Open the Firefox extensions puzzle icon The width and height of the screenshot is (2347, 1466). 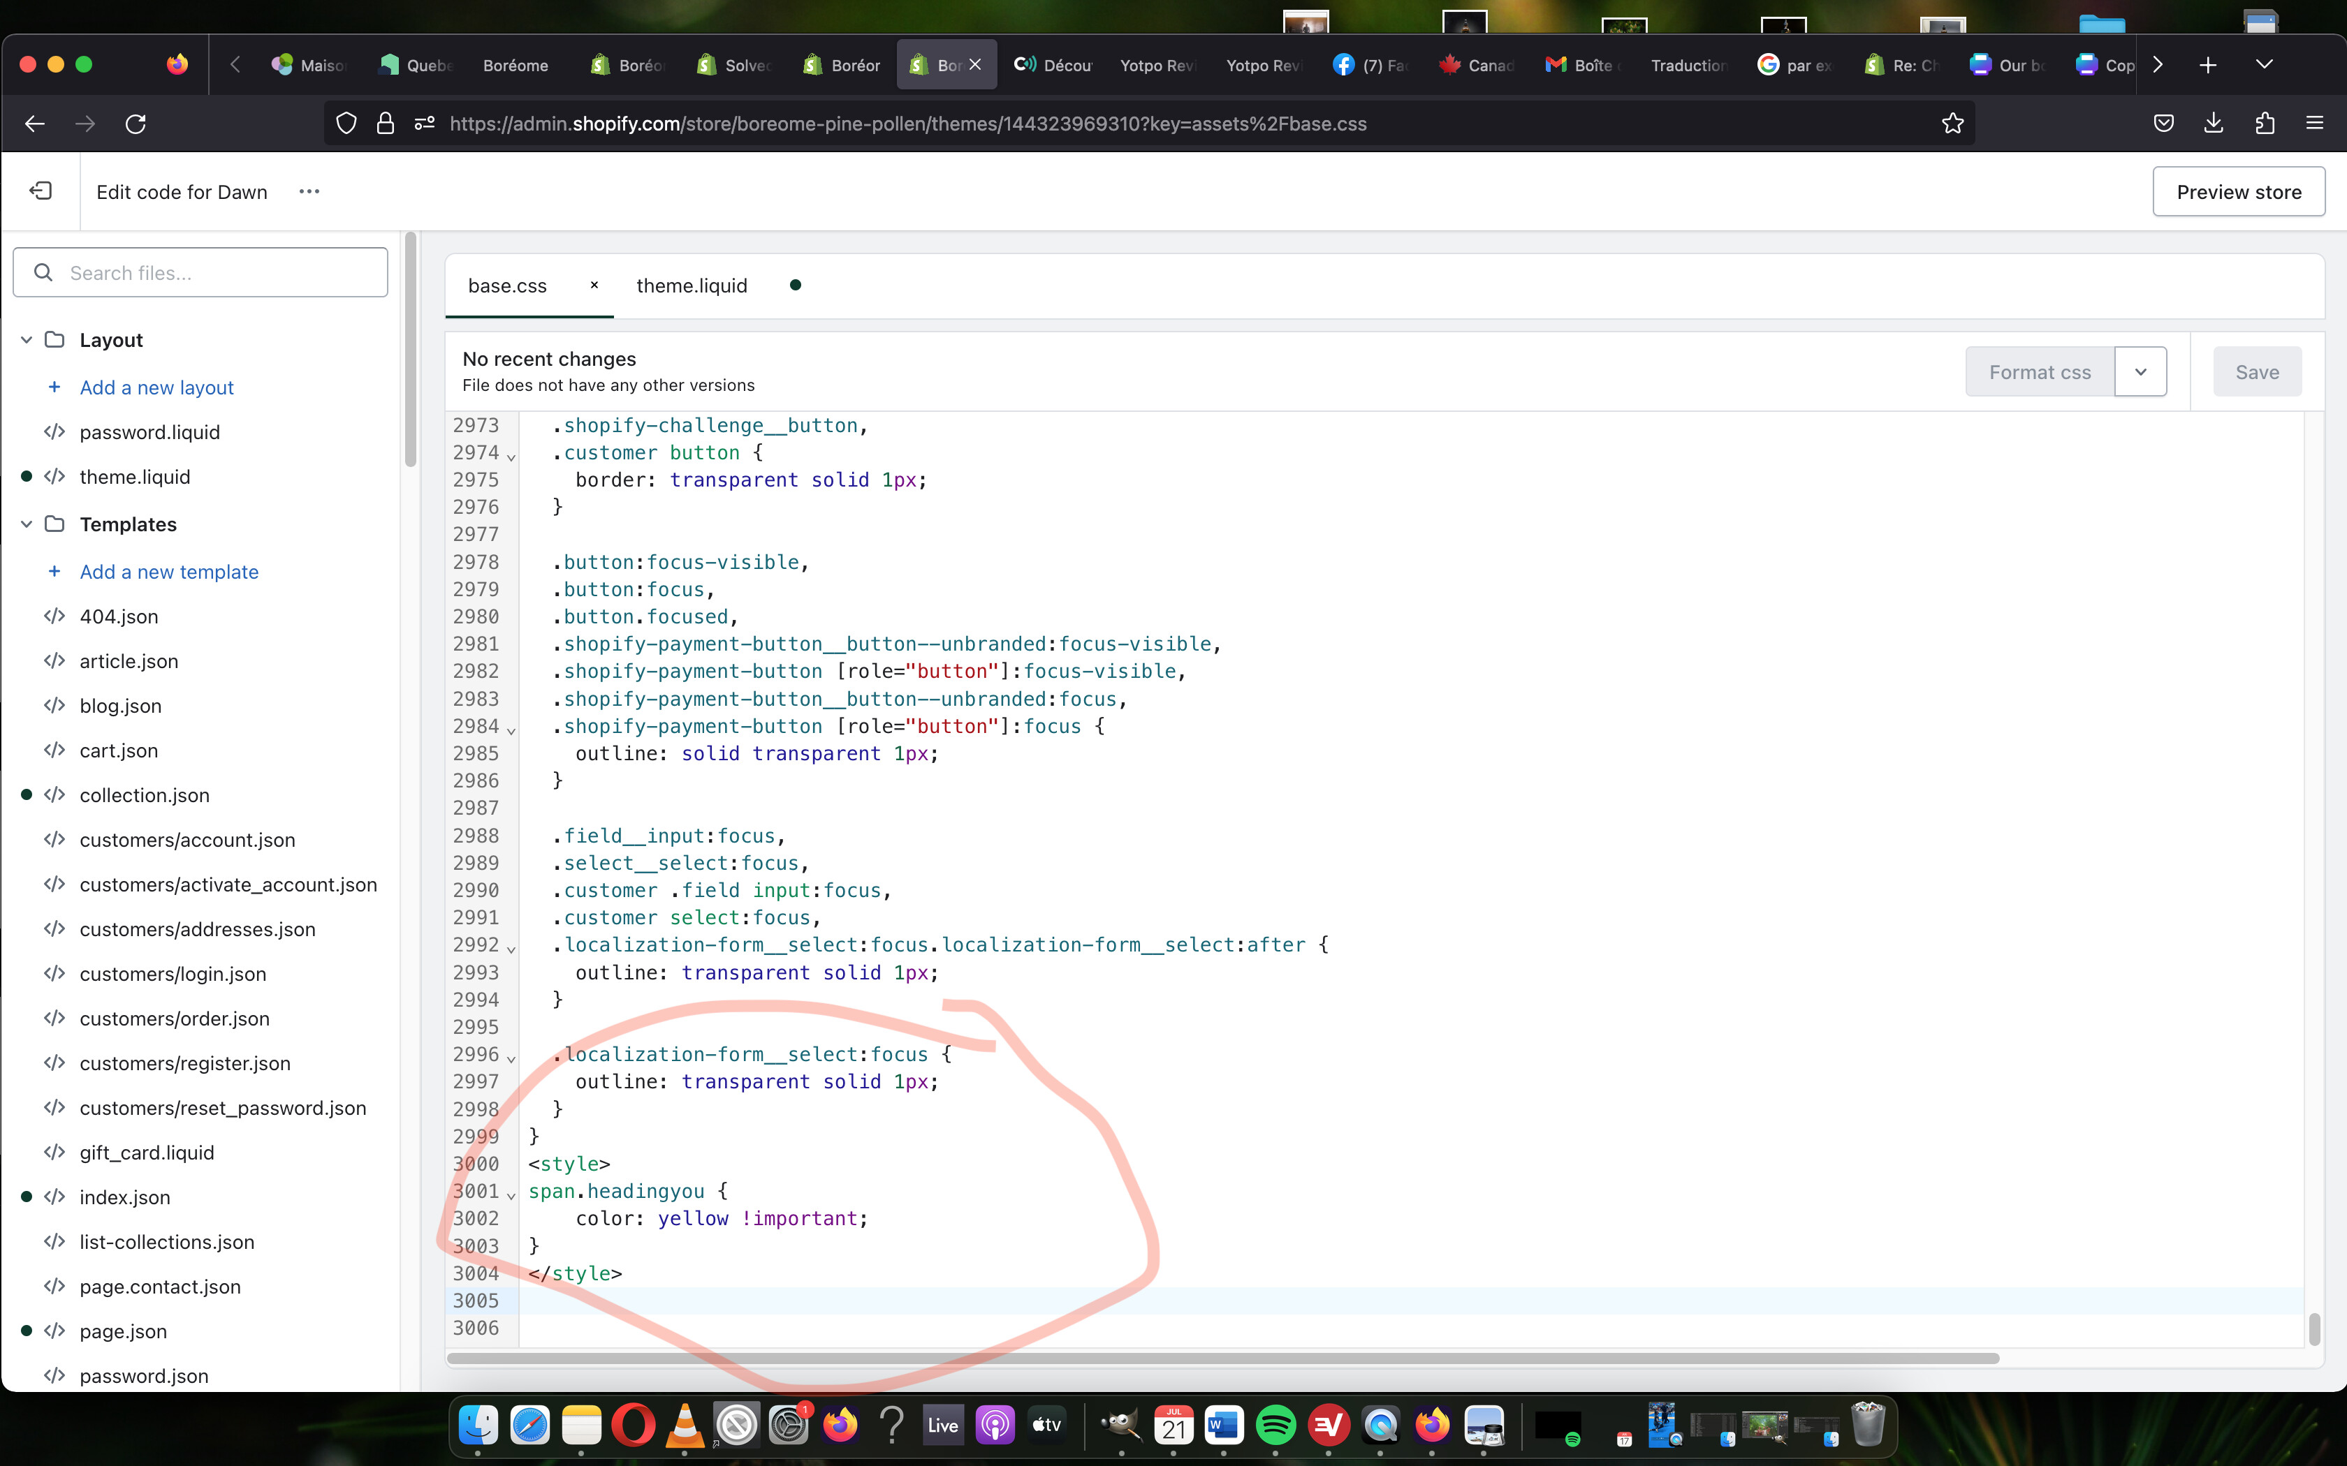[2265, 123]
